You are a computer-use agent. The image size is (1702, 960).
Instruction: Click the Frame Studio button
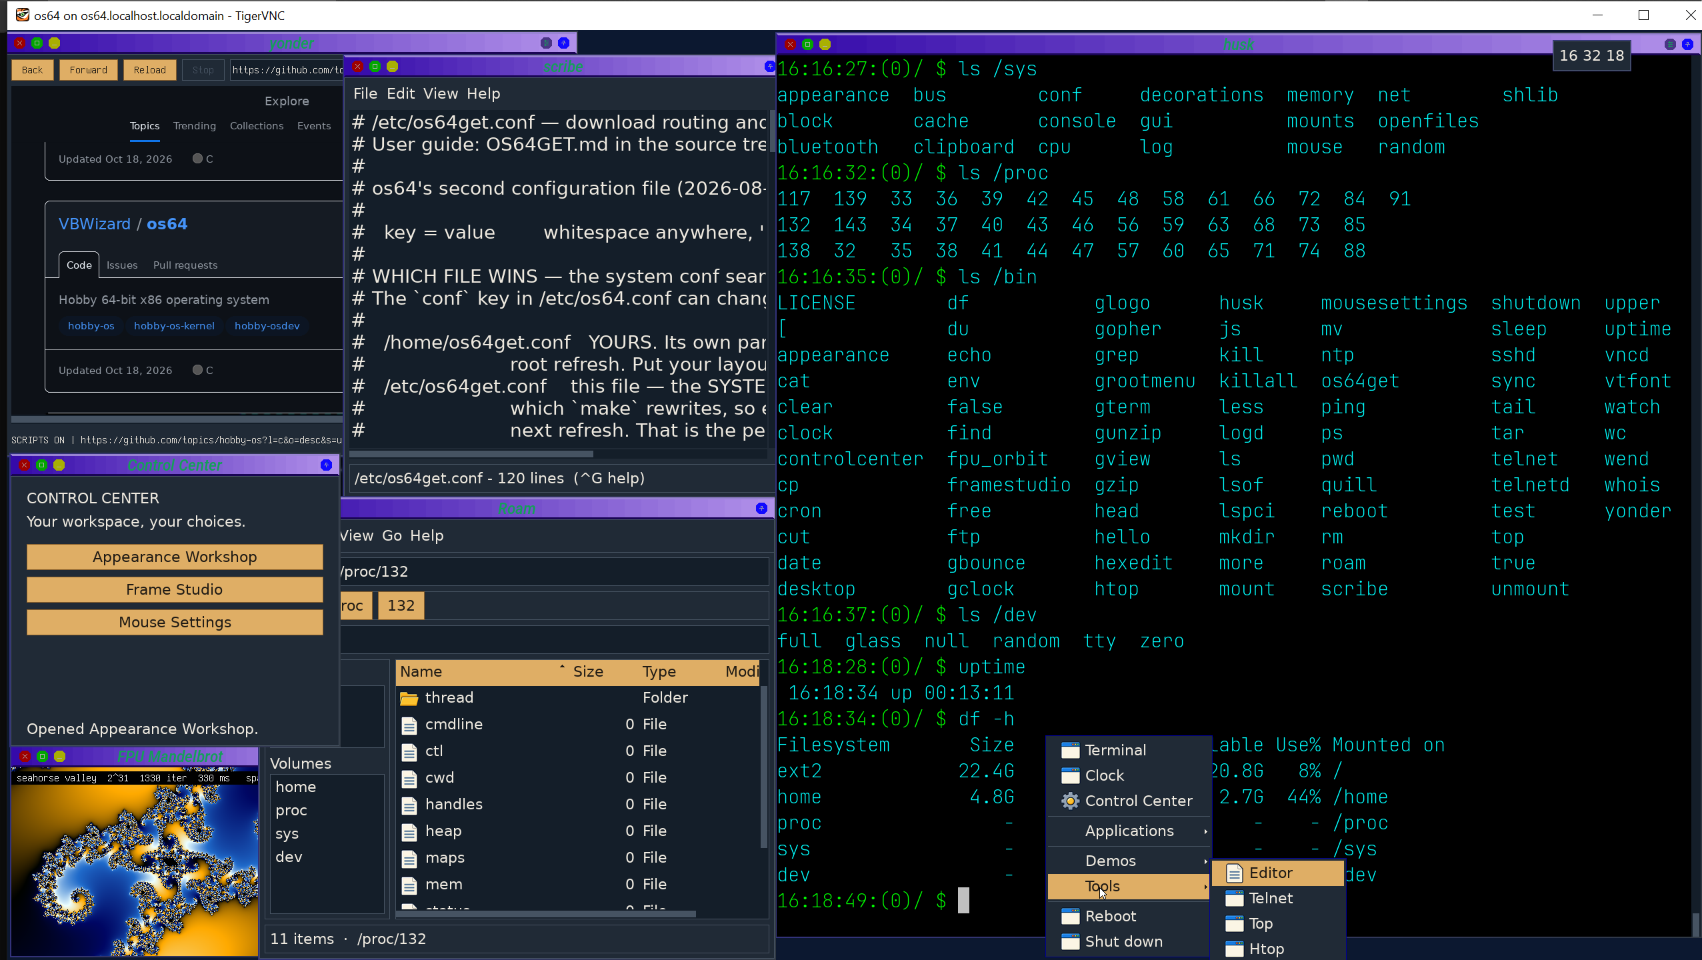(x=175, y=589)
